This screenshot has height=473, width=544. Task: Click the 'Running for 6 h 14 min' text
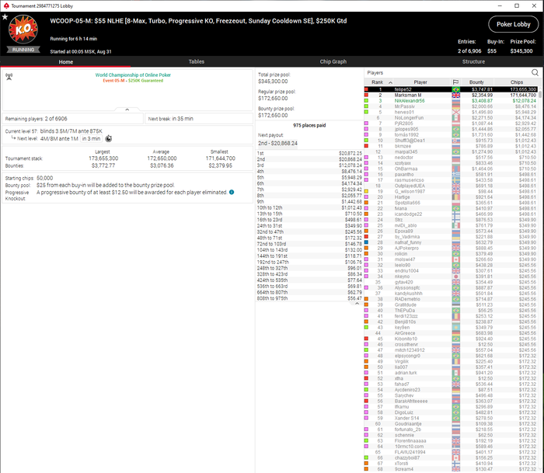(x=74, y=39)
